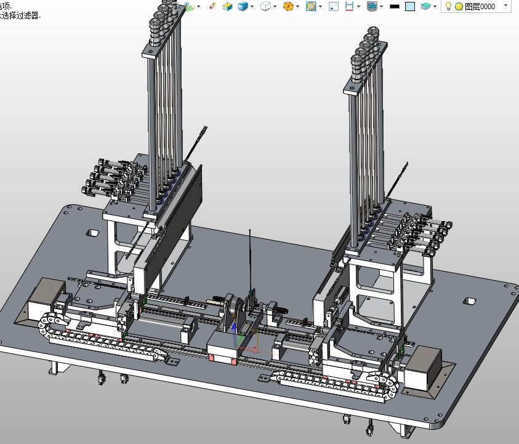Expand the arrow next to the zoom ring icon
519x444 pixels.
[320, 6]
